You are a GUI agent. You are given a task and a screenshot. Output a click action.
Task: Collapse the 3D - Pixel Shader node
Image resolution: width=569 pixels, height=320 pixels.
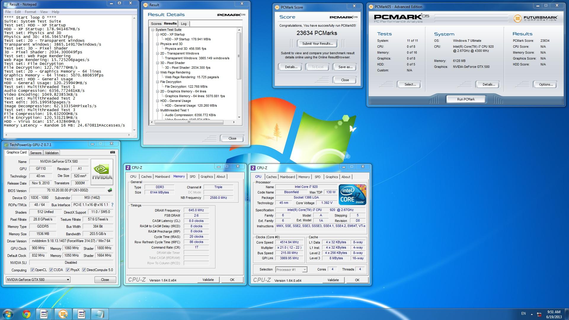[x=158, y=63]
